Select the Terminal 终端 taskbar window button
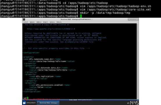This screenshot has height=105, width=161. coord(48,103)
